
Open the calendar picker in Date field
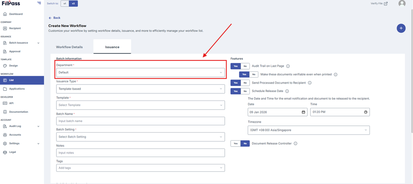[x=304, y=112]
